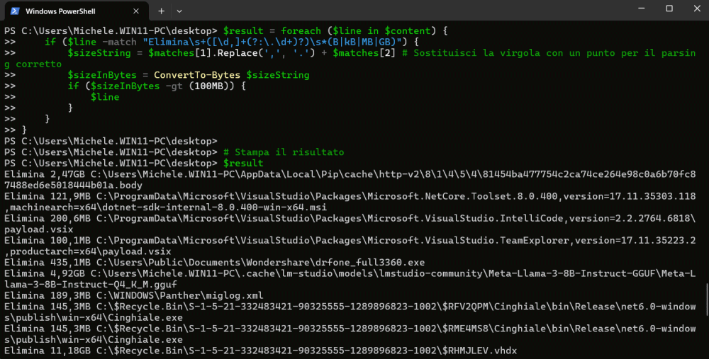The width and height of the screenshot is (709, 359).
Task: Click the line 'Elimina 2,47GB' Pip cache entry
Action: tap(350, 180)
